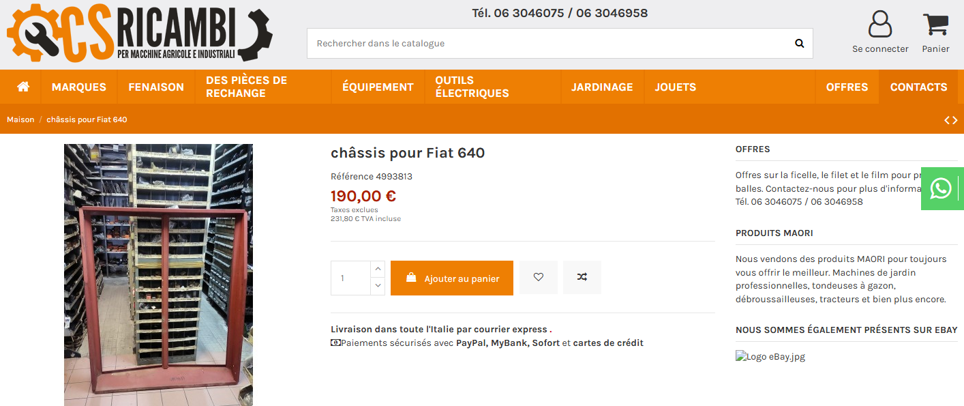The image size is (964, 406).
Task: Go to next product with right chevron
Action: point(956,120)
